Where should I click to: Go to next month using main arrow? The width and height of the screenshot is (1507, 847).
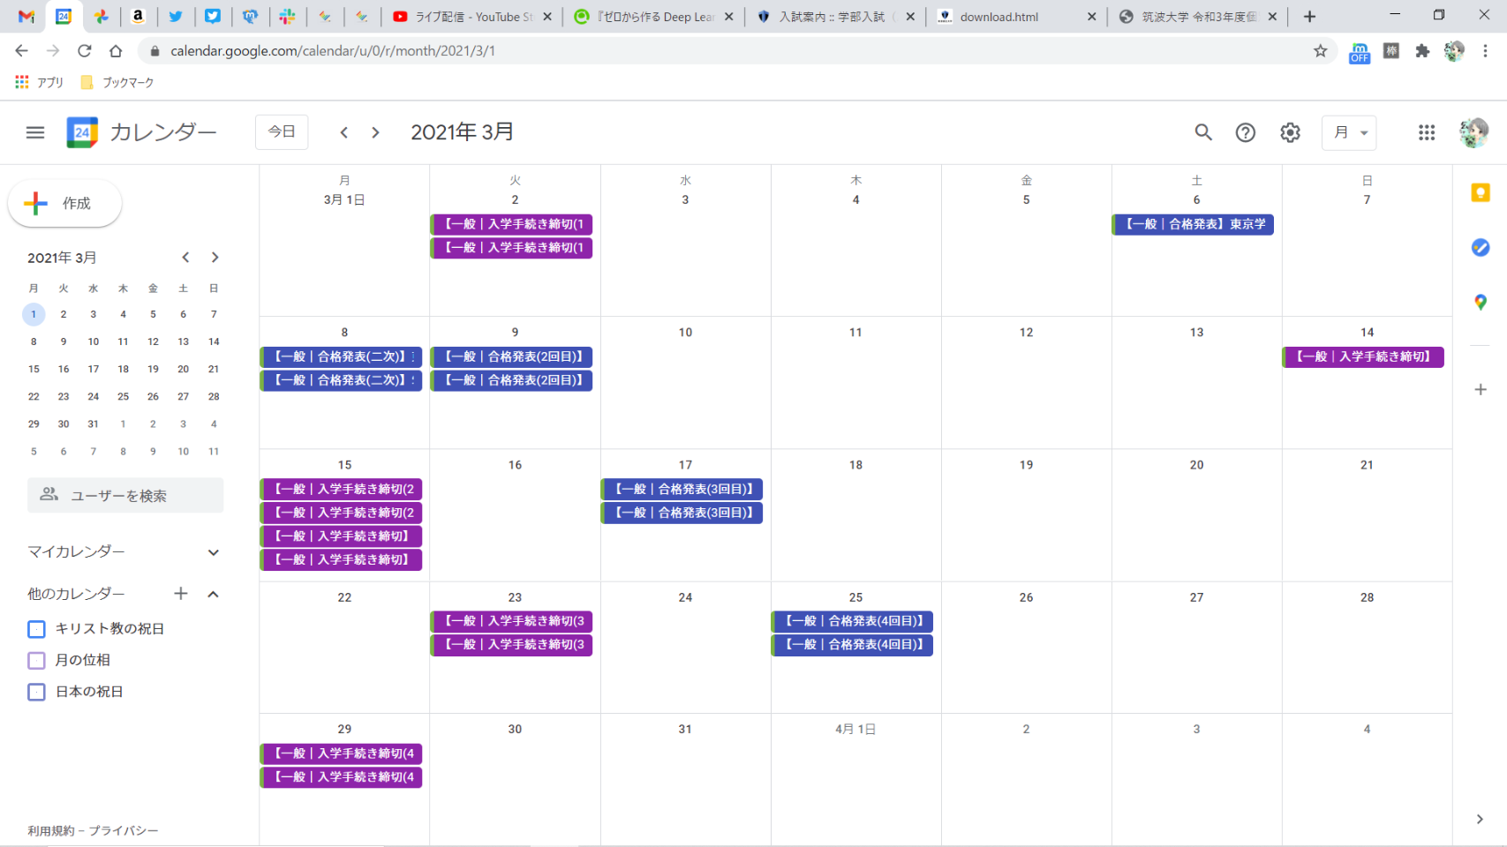pos(375,132)
